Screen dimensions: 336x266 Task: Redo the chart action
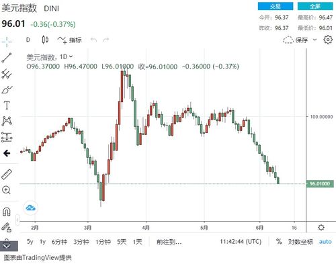106,40
